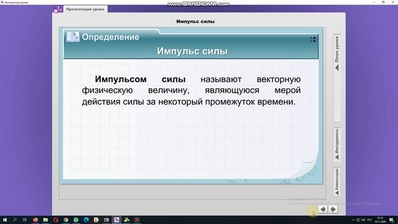Click the Определение slide header label

[x=111, y=37]
